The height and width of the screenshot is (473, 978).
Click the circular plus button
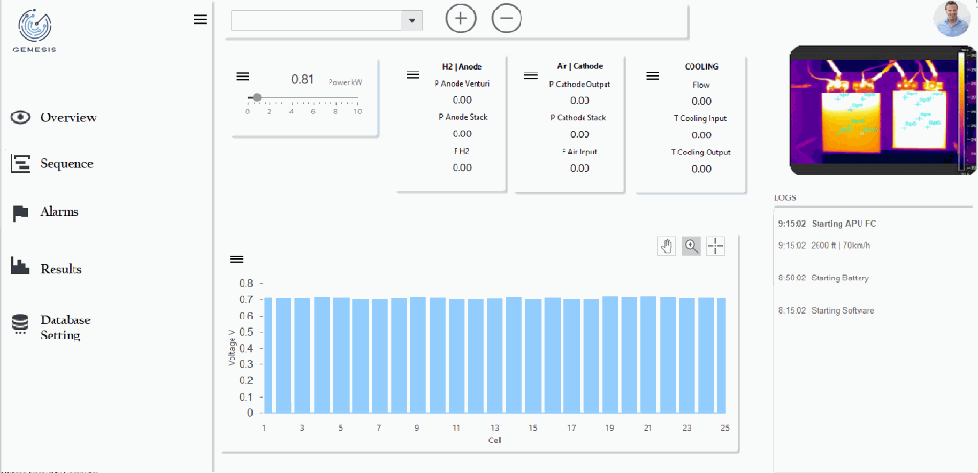pos(460,18)
